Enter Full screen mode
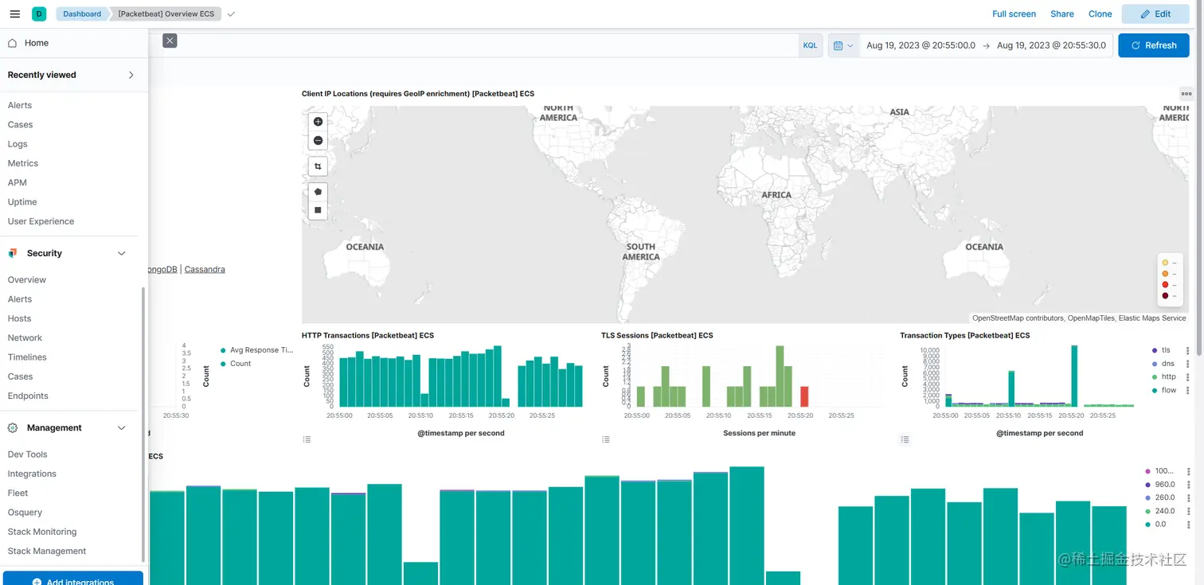1204x585 pixels. 1014,14
